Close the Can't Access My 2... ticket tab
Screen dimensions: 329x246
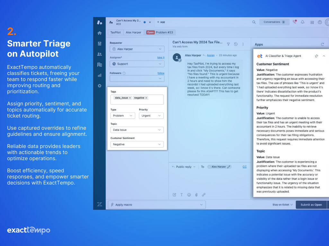[x=150, y=22]
